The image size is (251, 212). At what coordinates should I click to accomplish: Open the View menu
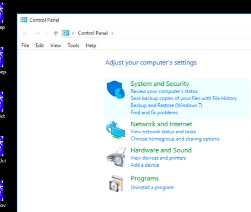[56, 45]
